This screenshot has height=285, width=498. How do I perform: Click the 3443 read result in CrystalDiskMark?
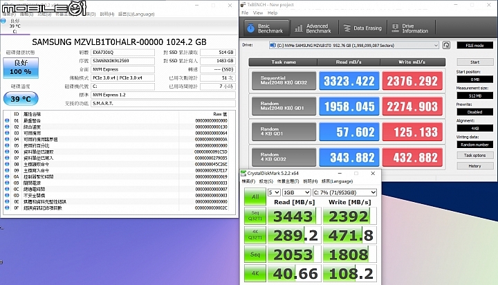tap(295, 216)
